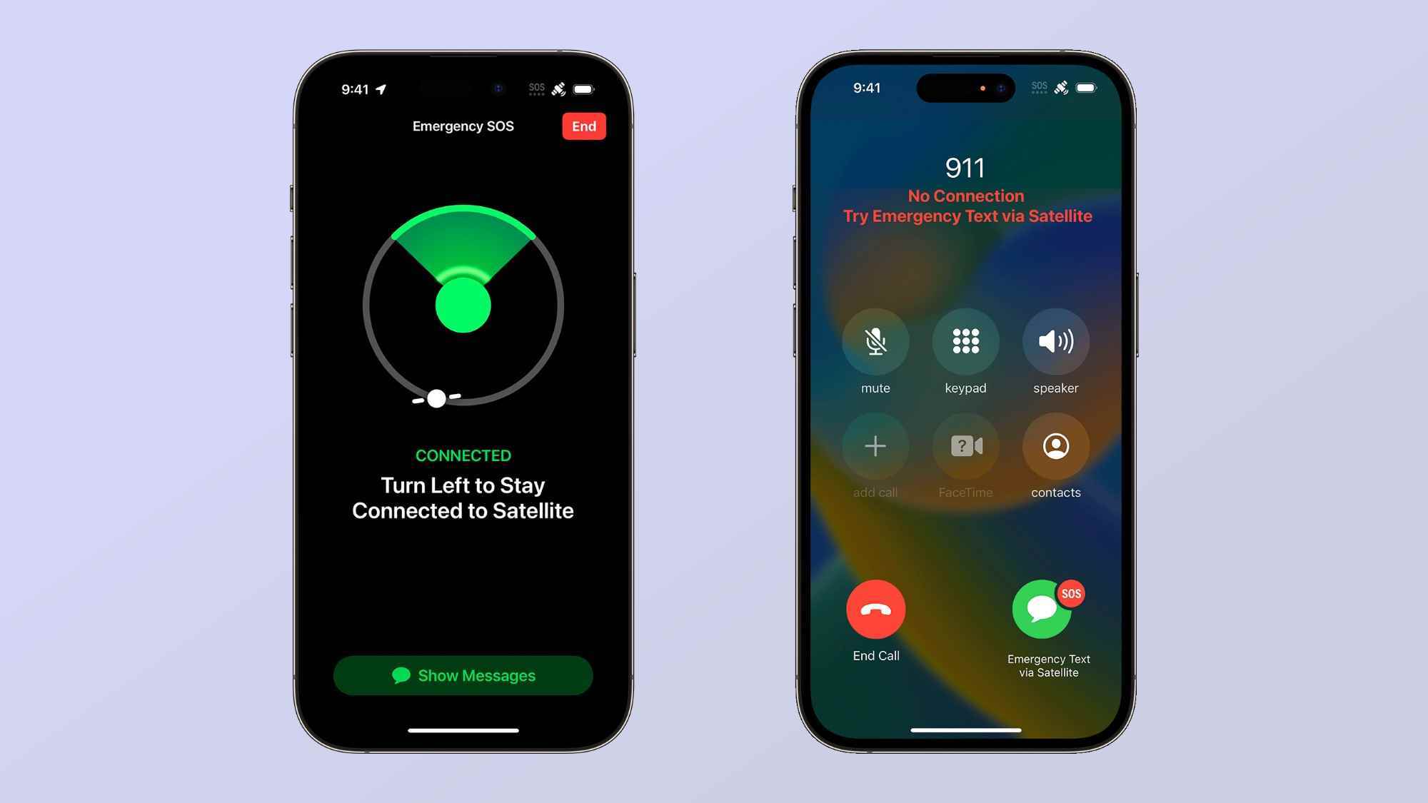
Task: Open the Keypad on call screen
Action: (x=965, y=341)
